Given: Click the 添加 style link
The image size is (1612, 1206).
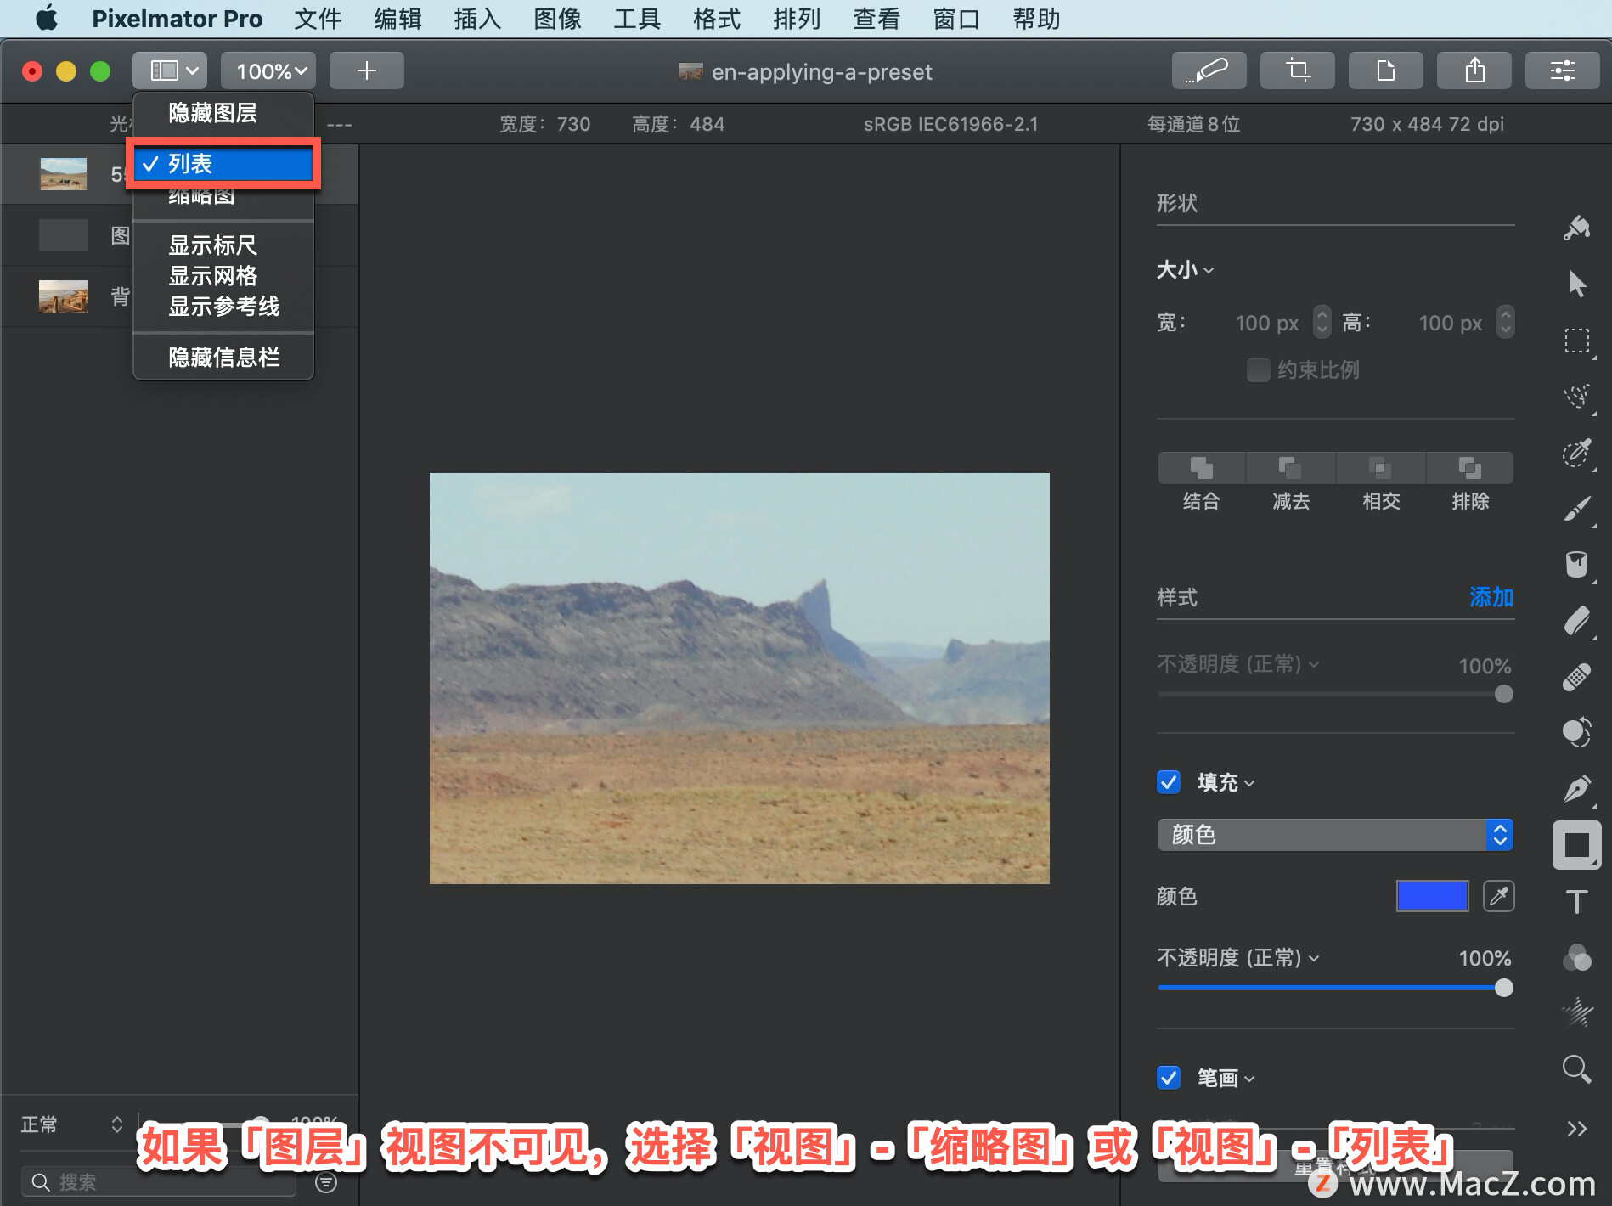Looking at the screenshot, I should [x=1491, y=597].
